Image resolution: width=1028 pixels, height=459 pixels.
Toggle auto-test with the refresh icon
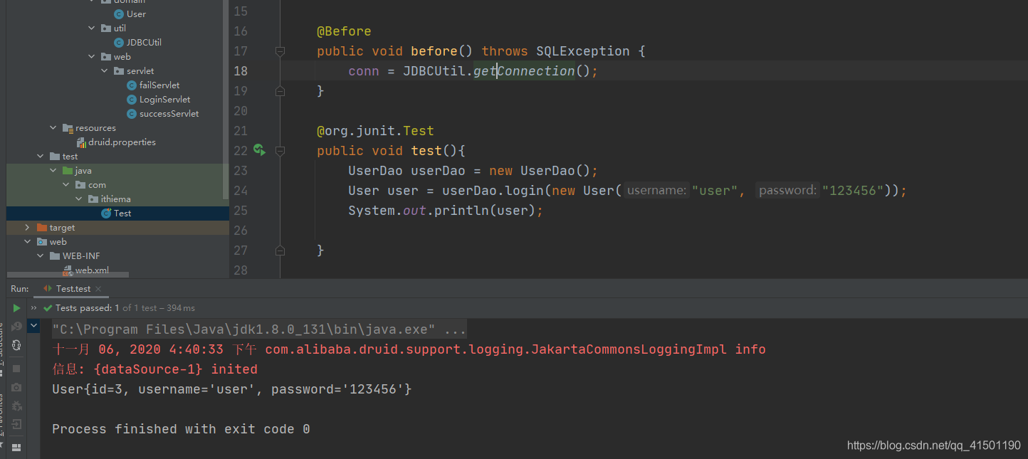(x=16, y=344)
